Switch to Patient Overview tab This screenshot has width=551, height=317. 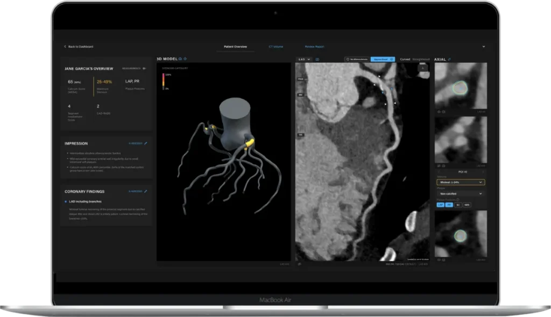pos(236,46)
